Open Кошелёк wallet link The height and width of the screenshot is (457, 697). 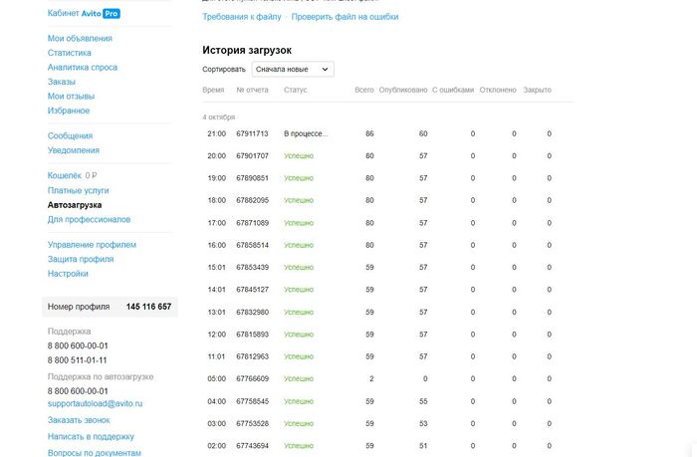coord(65,175)
